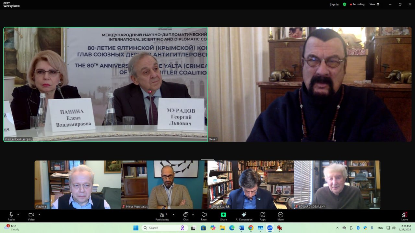Toggle the camera Video button
The image size is (415, 233).
pos(31,216)
